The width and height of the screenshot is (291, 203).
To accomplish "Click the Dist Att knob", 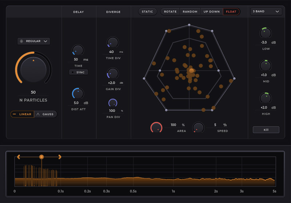I will 78,94.
